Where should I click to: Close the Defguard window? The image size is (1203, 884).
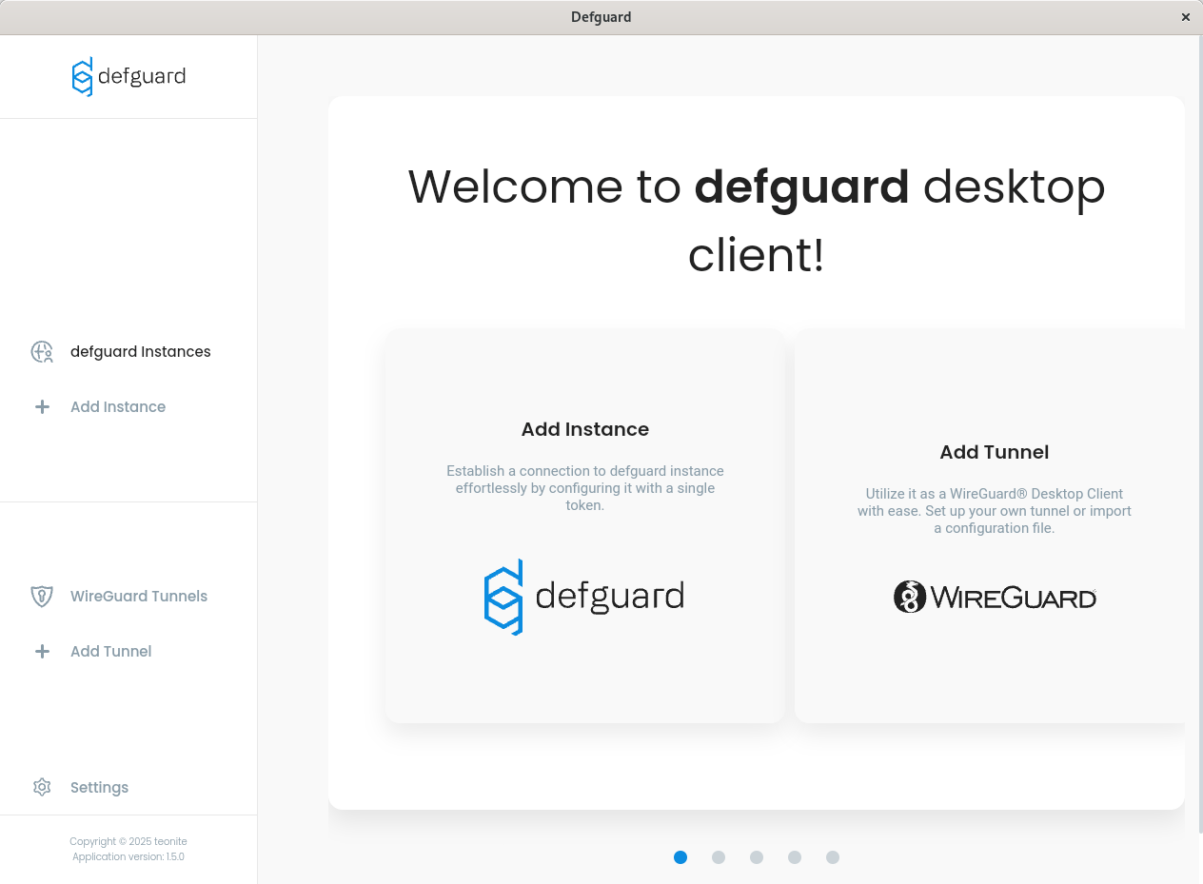(1186, 17)
